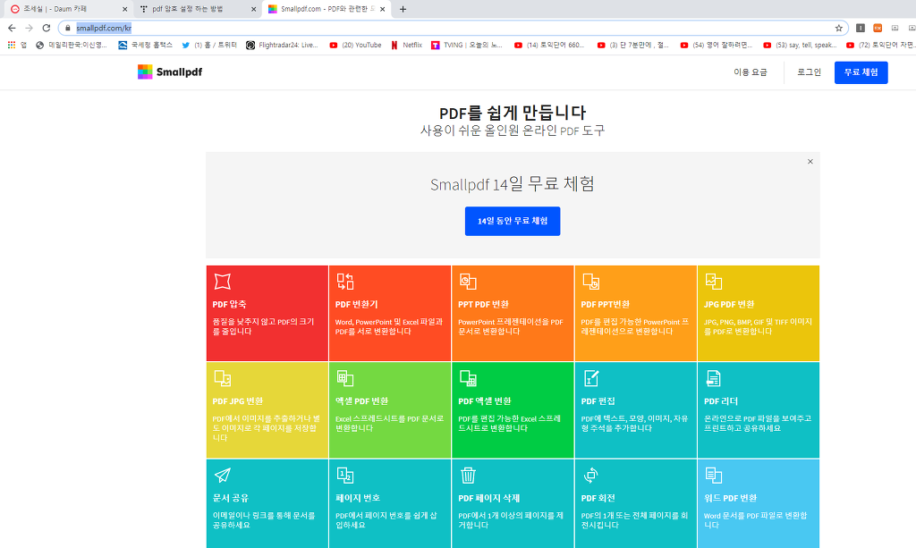Open the 이용 요금 pricing link
Screen dimensions: 916x548
pyautogui.click(x=750, y=72)
